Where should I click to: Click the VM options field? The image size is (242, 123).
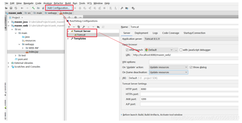pyautogui.click(x=194, y=62)
